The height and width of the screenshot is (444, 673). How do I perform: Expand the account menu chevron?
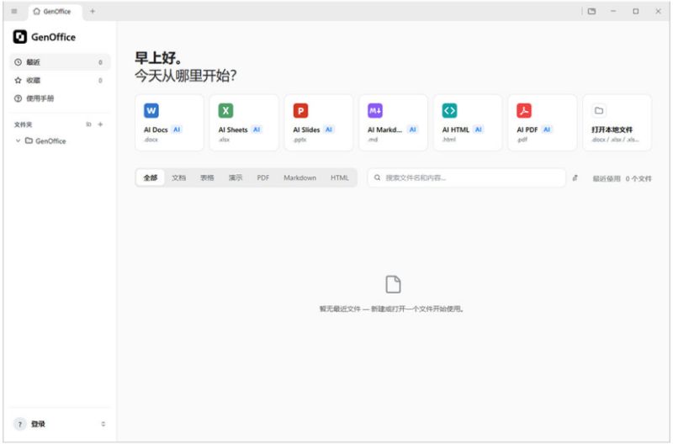coord(103,424)
